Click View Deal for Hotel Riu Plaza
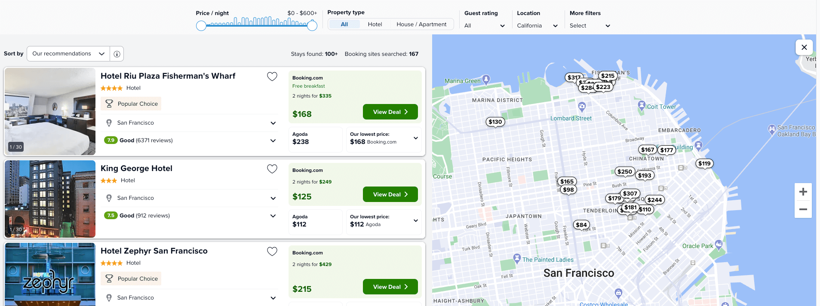This screenshot has height=306, width=820. 390,112
